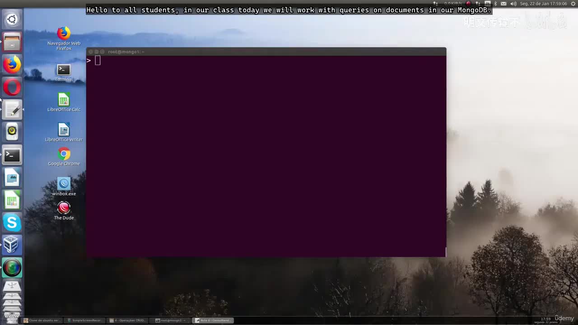Launch Skype from the dock
The width and height of the screenshot is (578, 325).
tap(12, 223)
